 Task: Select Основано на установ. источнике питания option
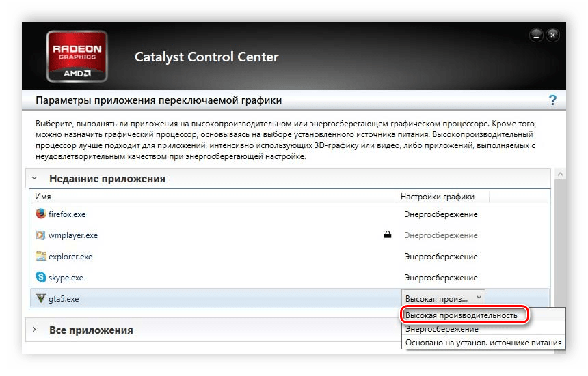(483, 343)
